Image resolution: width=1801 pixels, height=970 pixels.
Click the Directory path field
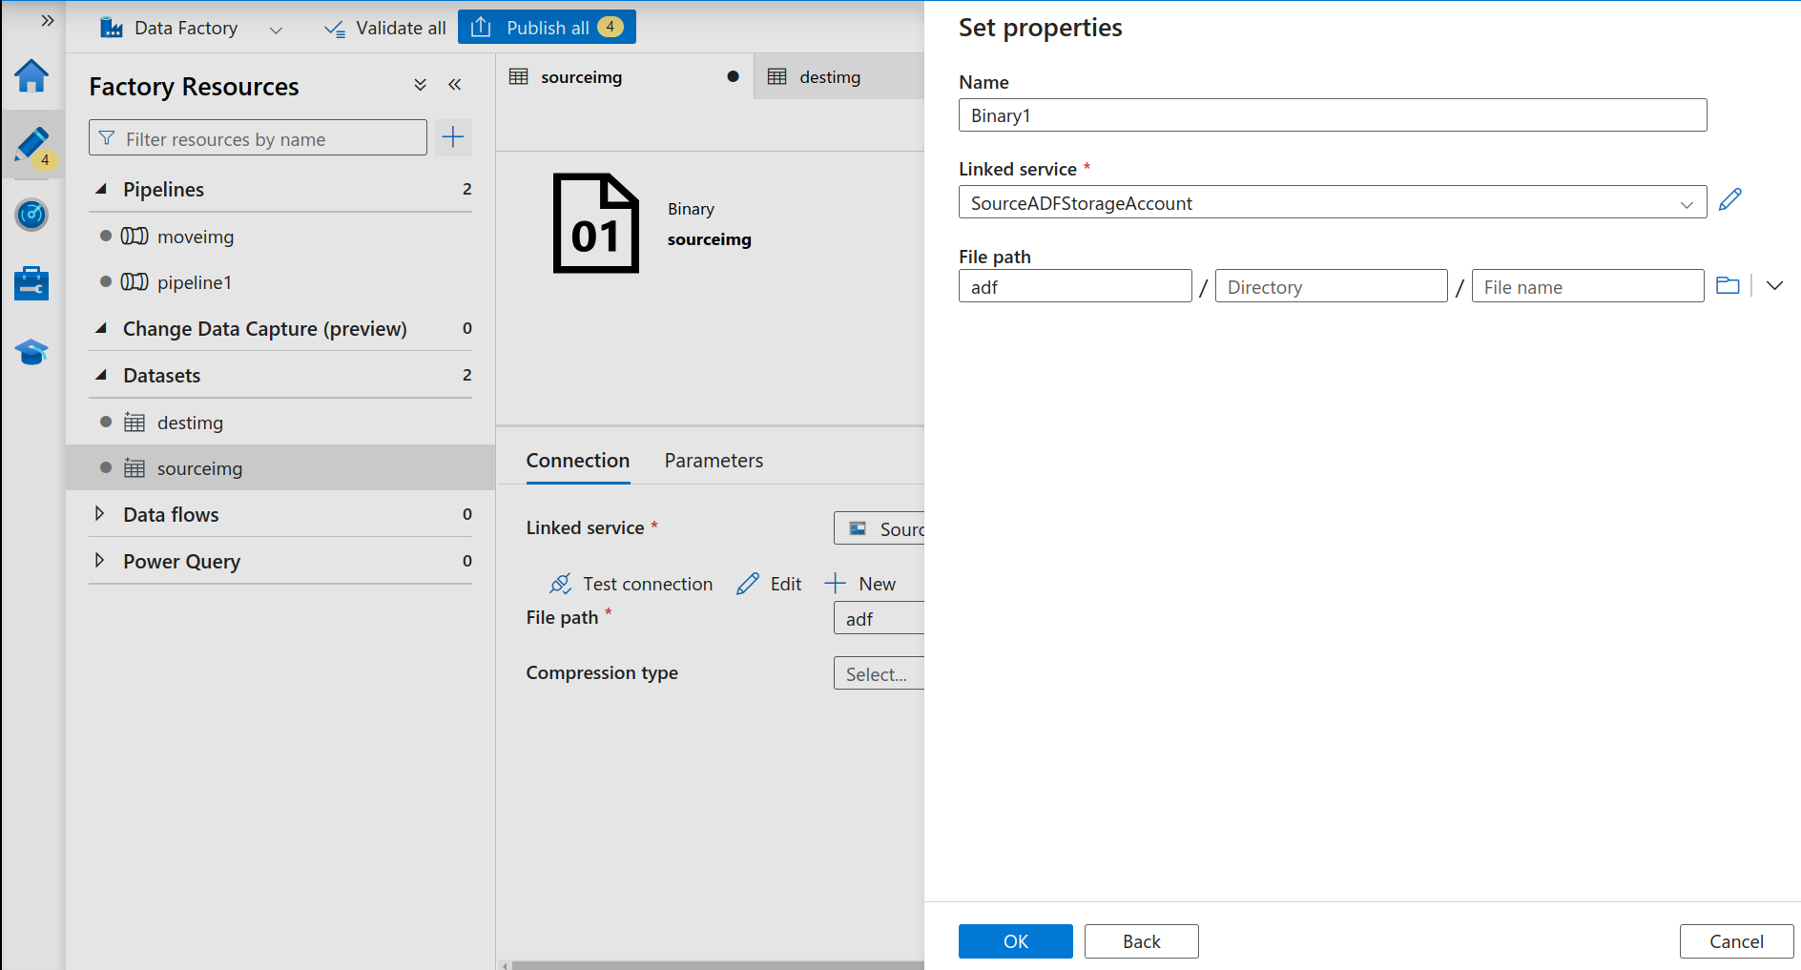(1332, 286)
